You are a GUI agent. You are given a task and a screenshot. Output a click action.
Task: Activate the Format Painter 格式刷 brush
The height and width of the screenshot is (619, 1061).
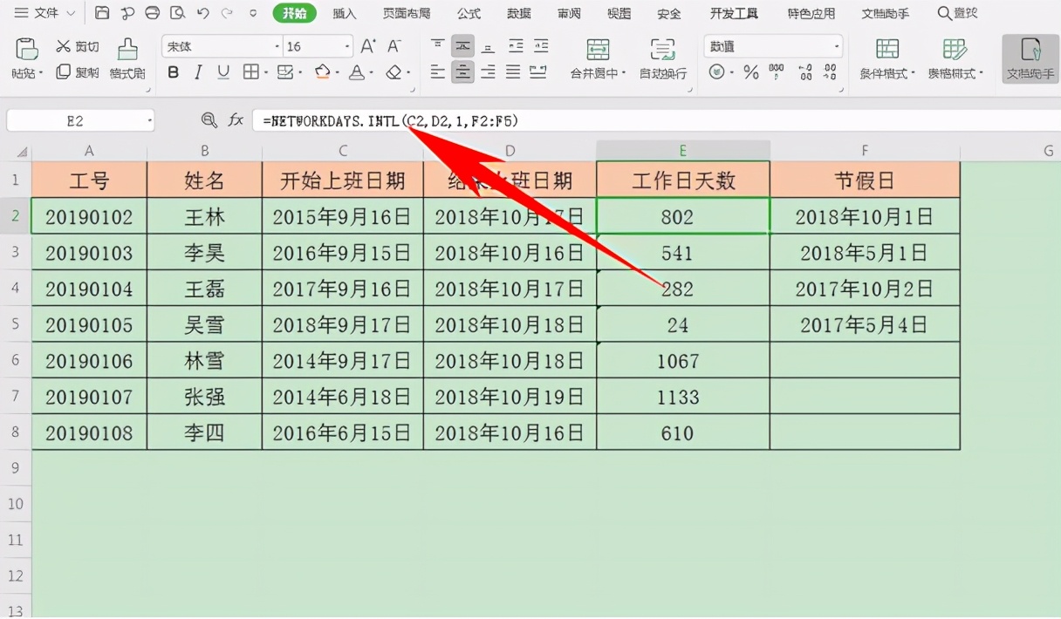point(127,58)
